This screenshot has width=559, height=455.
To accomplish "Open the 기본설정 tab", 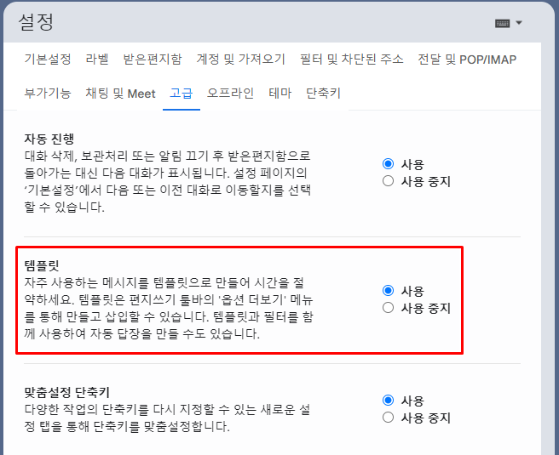I will (x=48, y=59).
